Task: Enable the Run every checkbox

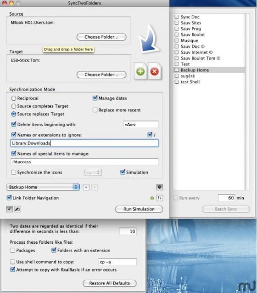Action: (176, 198)
